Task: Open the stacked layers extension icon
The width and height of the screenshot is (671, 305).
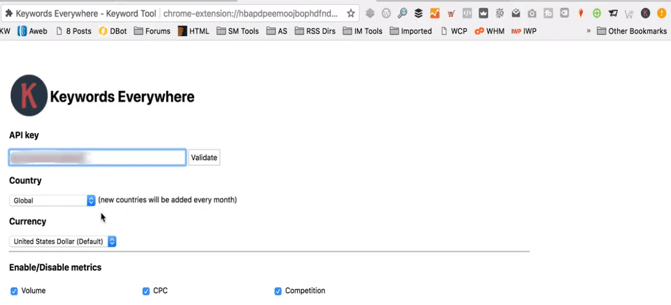Action: [x=418, y=13]
